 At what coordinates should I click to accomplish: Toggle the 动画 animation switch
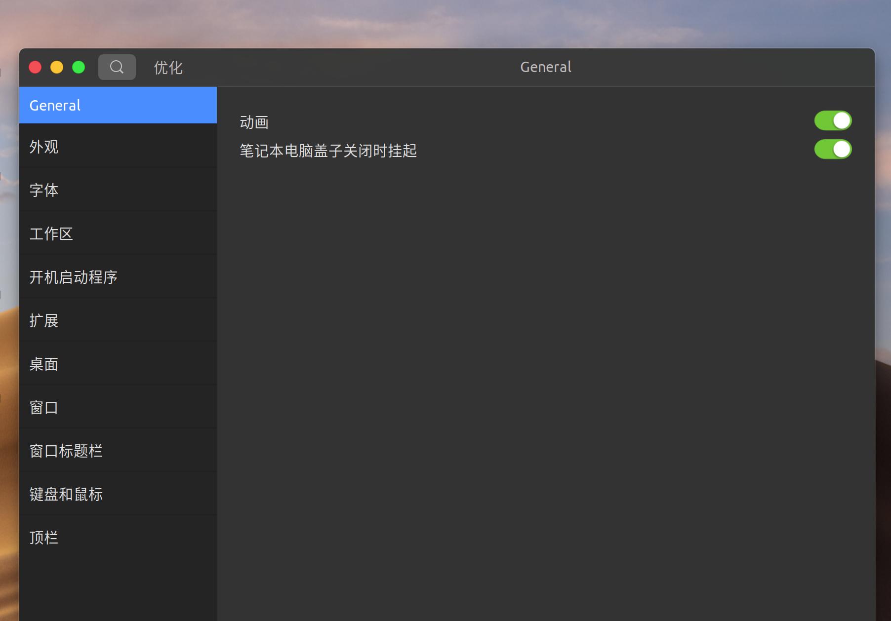click(833, 120)
